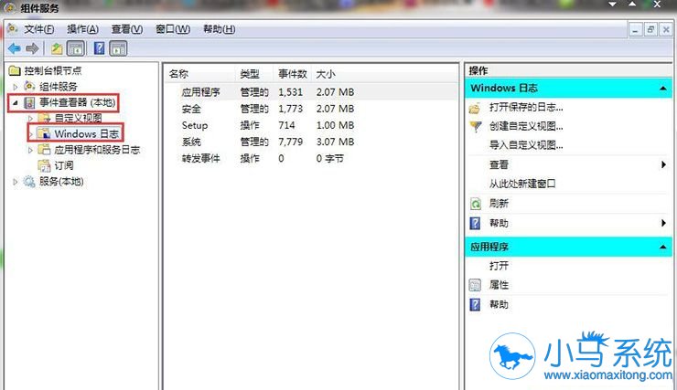
Task: Minimize the inner MDI window
Action: (x=635, y=29)
